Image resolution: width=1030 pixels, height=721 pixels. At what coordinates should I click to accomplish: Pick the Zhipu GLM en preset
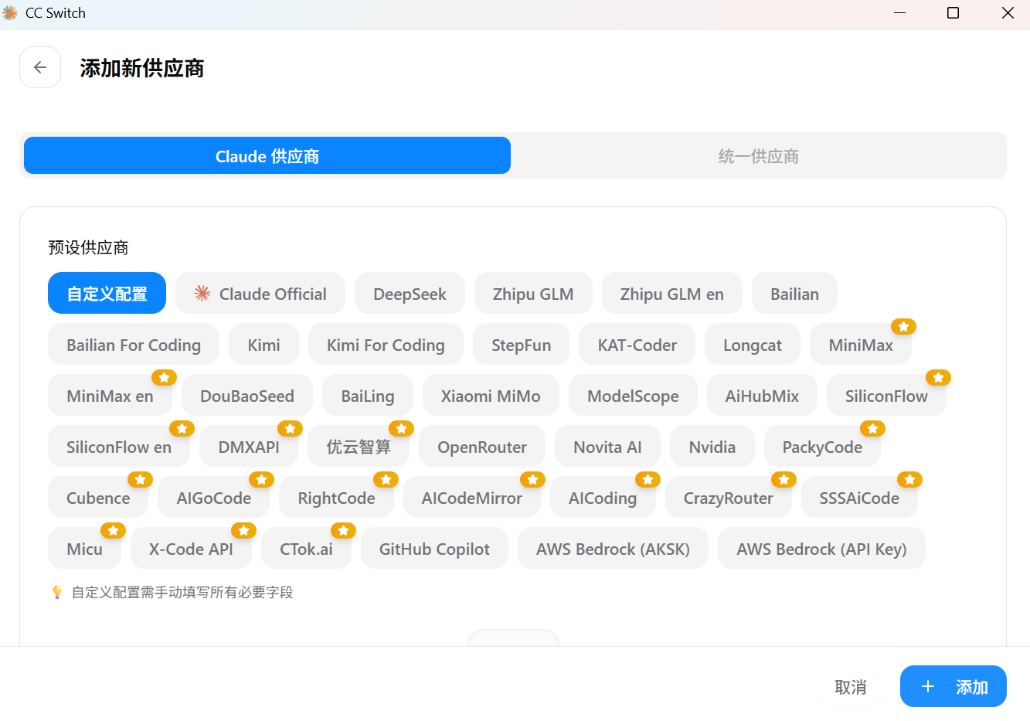[x=672, y=293]
